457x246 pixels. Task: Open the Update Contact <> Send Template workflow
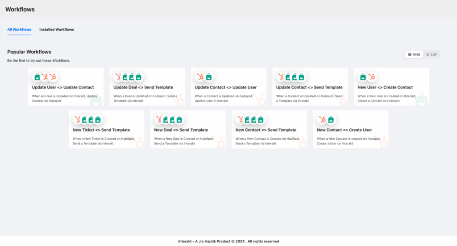pyautogui.click(x=309, y=88)
